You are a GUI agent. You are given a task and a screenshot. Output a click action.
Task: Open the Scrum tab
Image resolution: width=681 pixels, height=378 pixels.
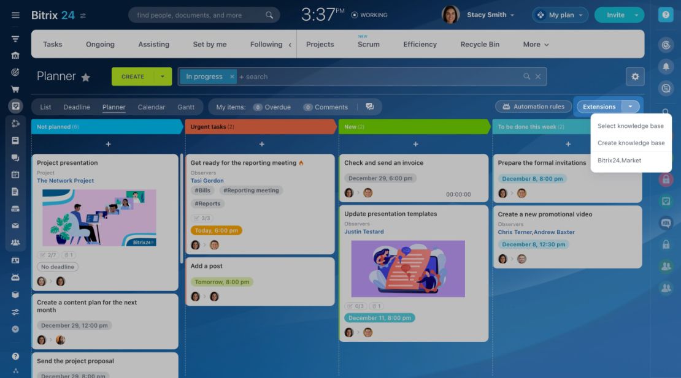(x=368, y=44)
